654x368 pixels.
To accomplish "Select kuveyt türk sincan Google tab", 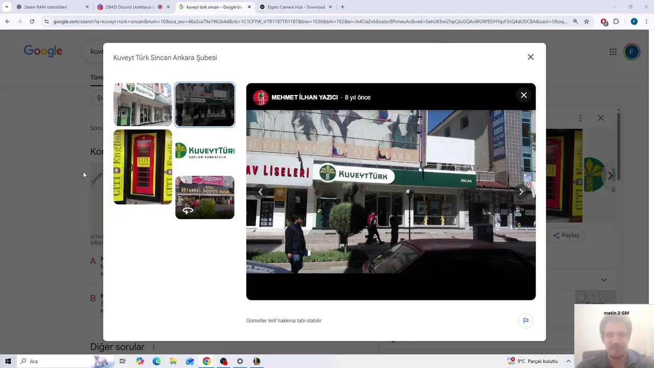I will pyautogui.click(x=214, y=7).
